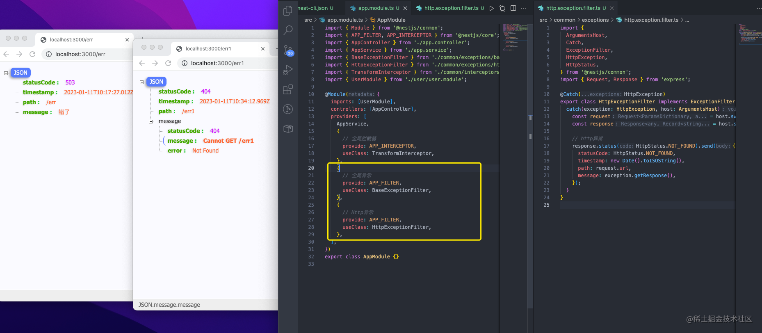Switch to the nest-cli.json editor tab
762x333 pixels.
tap(315, 8)
